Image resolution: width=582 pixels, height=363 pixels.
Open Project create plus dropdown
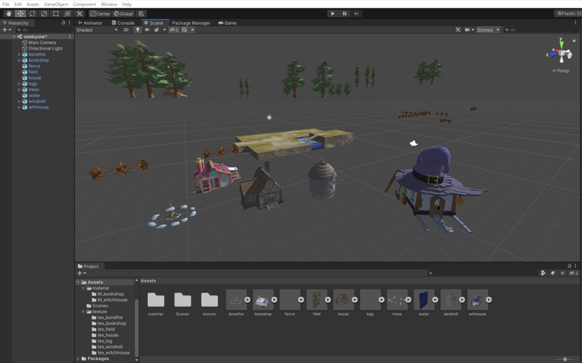(82, 273)
